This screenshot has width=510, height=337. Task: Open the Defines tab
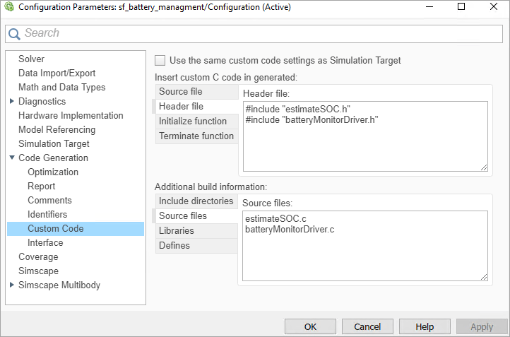pos(196,246)
